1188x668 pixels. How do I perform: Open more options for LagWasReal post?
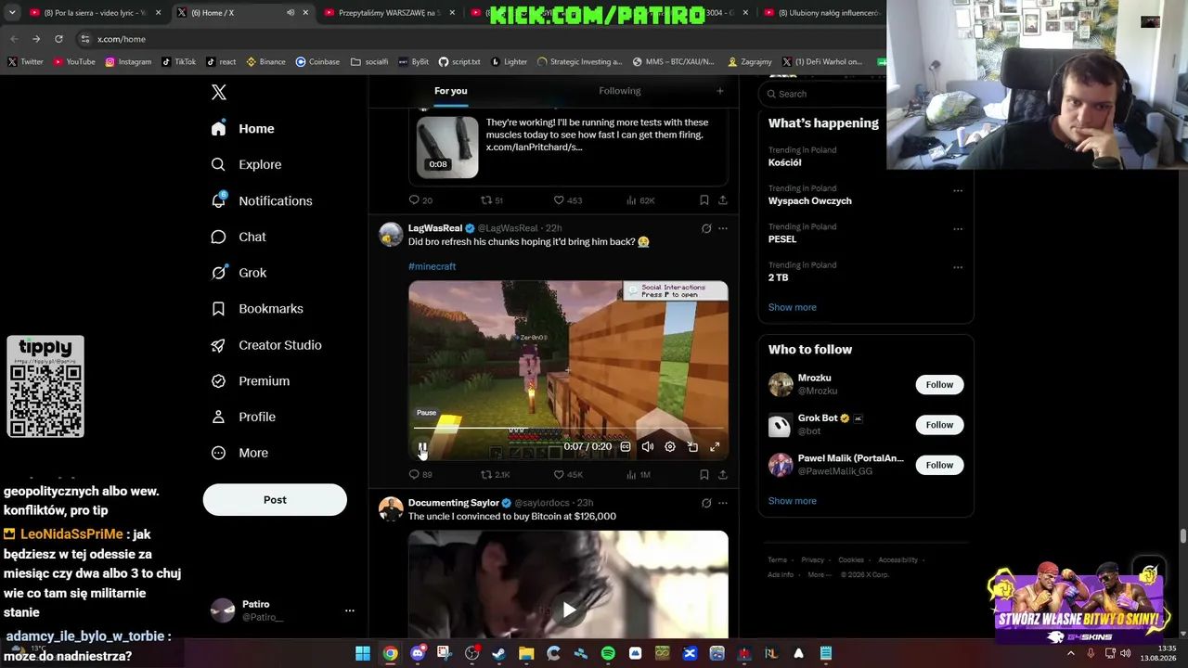[723, 228]
